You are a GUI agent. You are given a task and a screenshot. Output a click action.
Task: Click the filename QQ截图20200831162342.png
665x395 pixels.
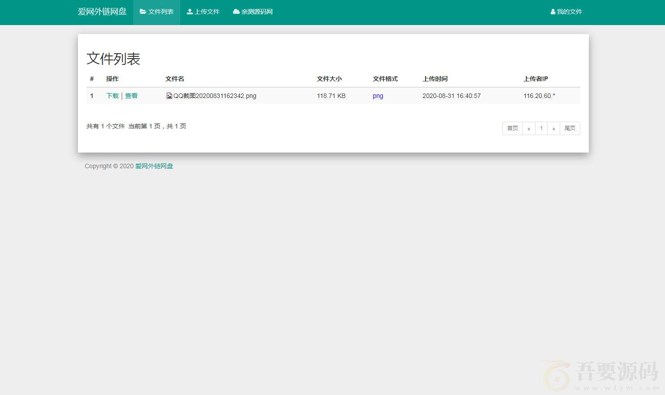215,96
